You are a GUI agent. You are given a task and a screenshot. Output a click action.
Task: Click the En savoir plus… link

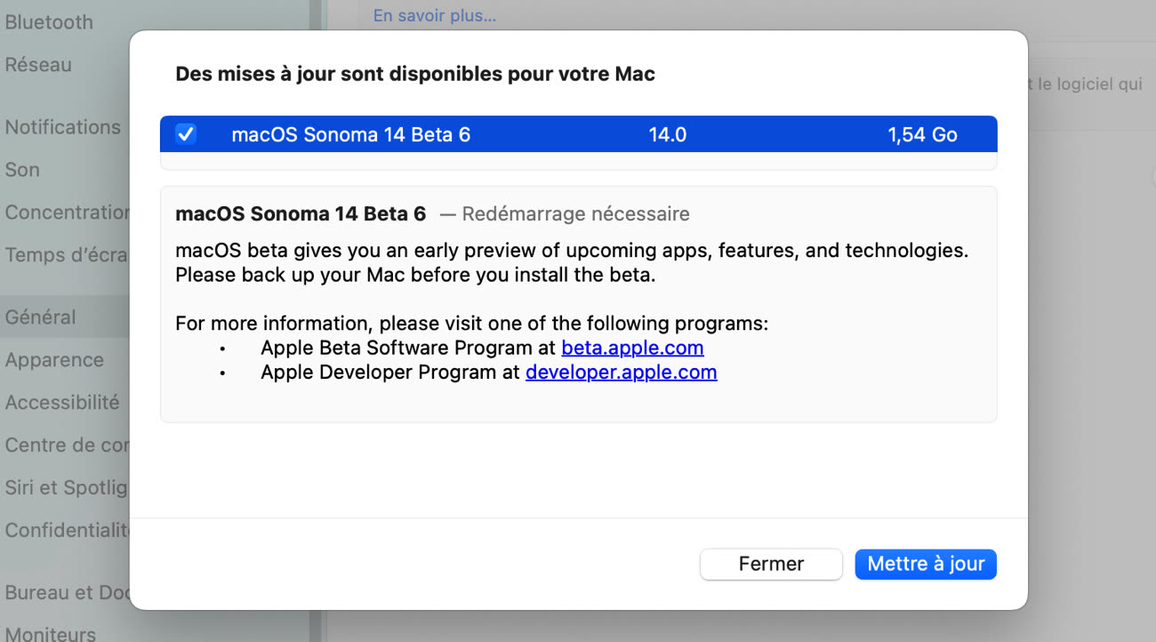click(x=435, y=16)
